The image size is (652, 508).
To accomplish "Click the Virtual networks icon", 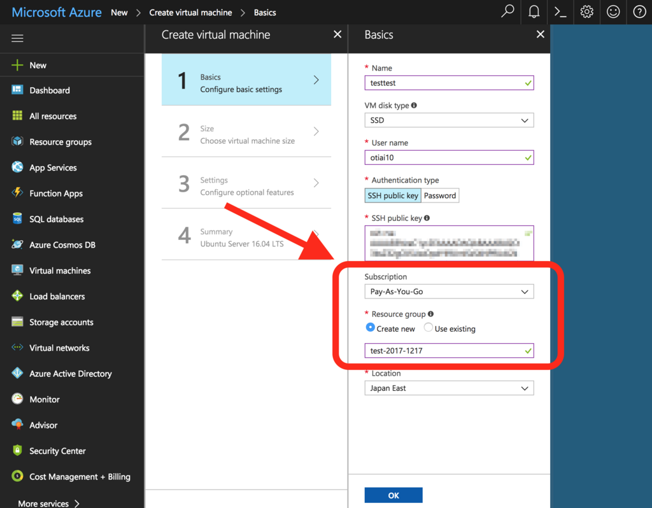I will point(17,347).
